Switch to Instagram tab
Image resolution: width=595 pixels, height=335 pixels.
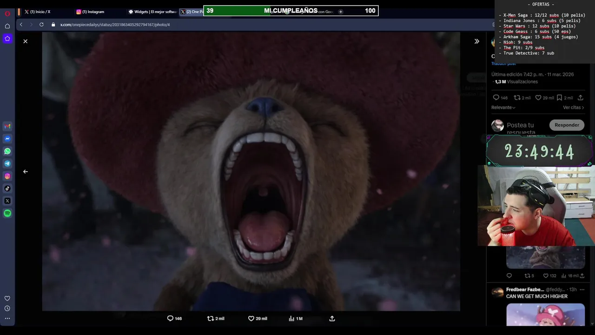(x=93, y=12)
